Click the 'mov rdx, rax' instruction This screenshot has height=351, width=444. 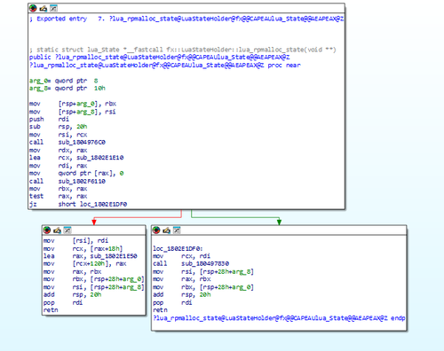click(58, 150)
